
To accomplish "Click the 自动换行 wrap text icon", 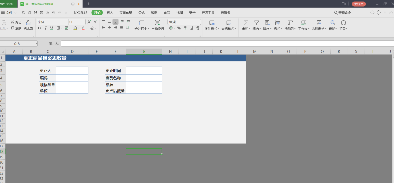I will point(158,23).
